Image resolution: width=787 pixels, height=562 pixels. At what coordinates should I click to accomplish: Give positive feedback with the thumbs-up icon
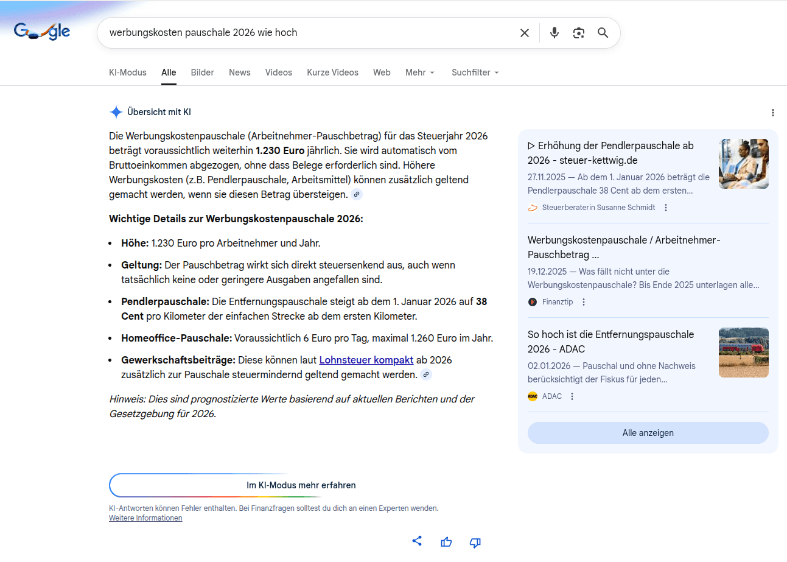coord(446,542)
